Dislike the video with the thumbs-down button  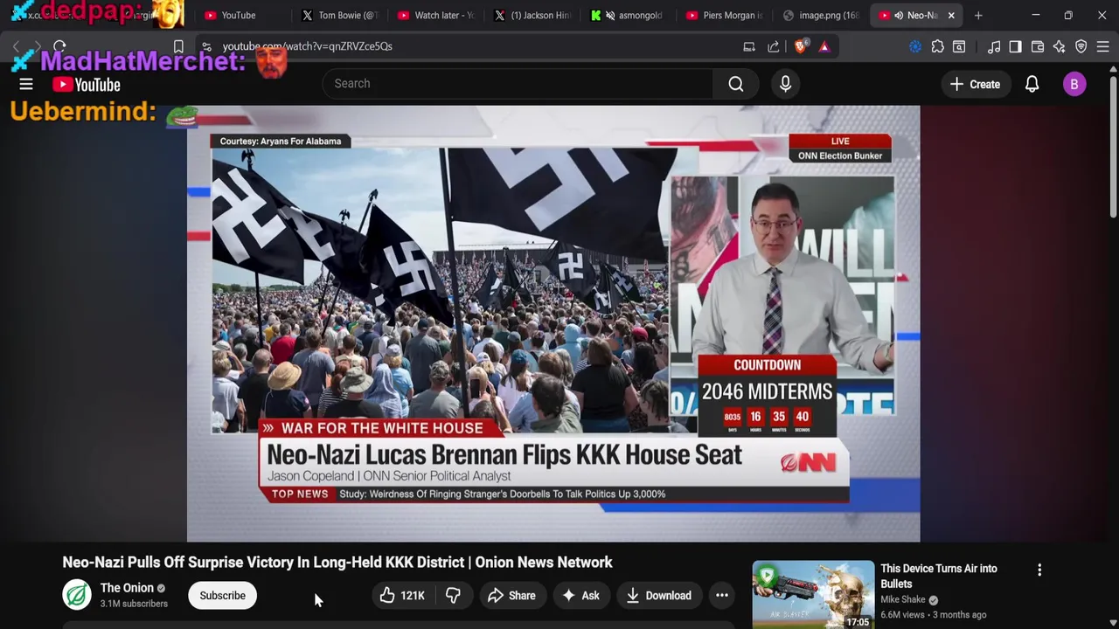tap(453, 596)
